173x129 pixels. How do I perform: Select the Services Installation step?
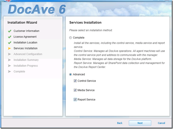pyautogui.click(x=26, y=48)
